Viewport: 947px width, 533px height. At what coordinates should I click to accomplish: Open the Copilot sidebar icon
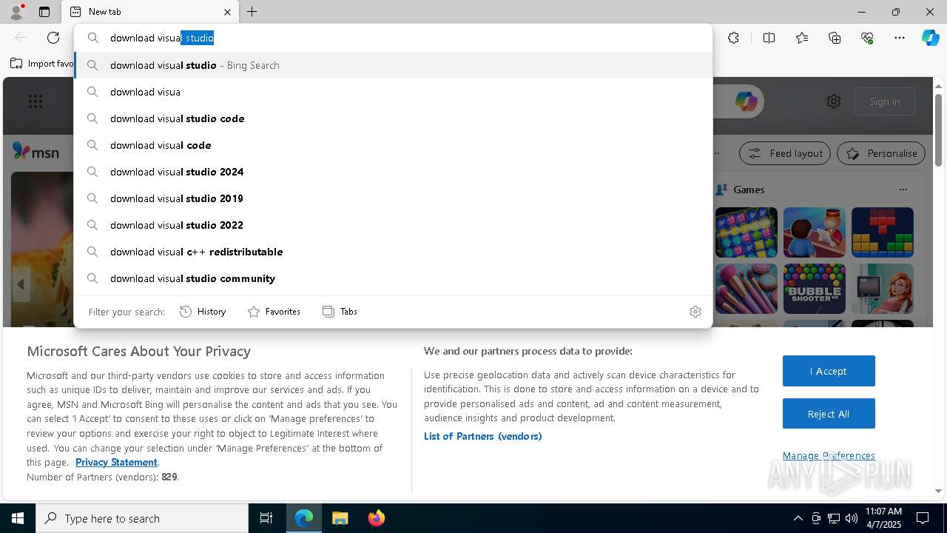click(x=930, y=38)
